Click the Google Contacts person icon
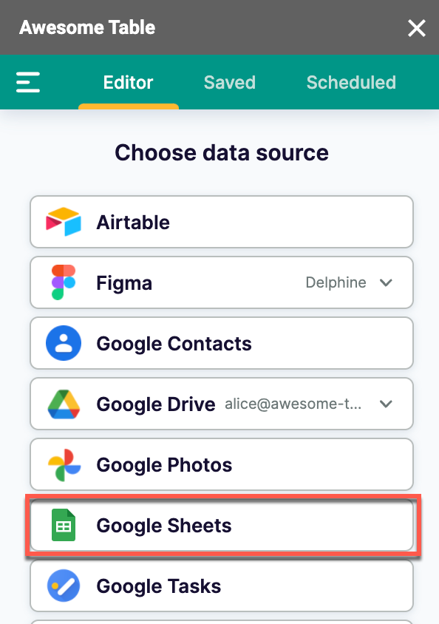The image size is (439, 624). 64,343
